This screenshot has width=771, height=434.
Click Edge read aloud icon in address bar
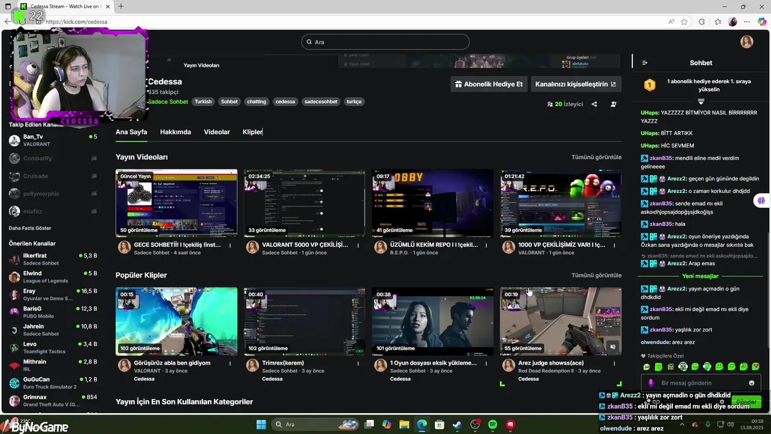pos(671,22)
